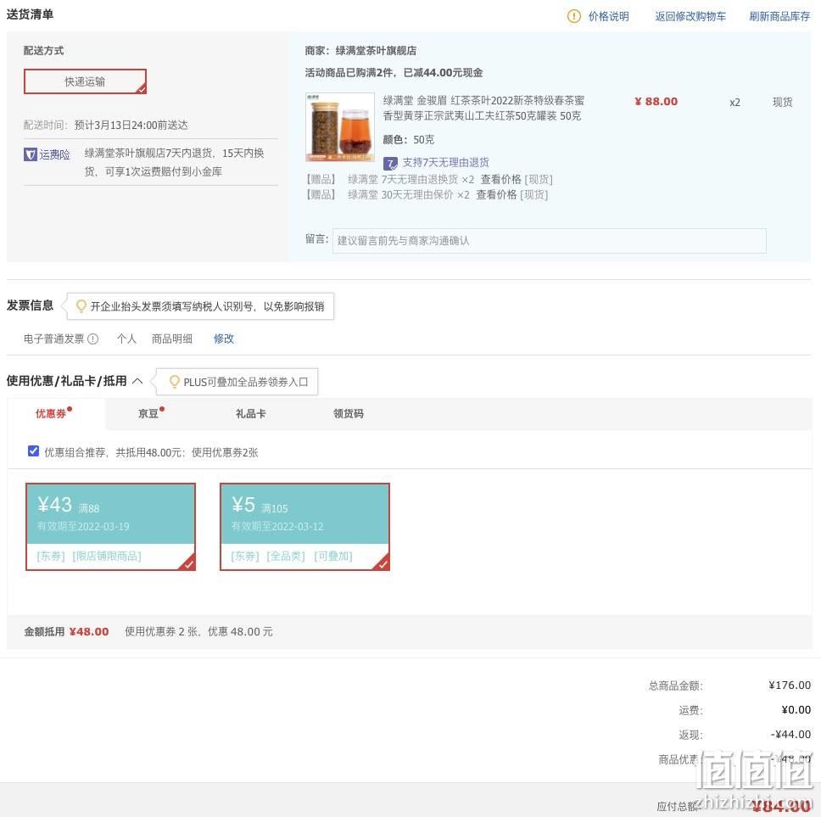The width and height of the screenshot is (821, 817).
Task: Click the 金额抵用 ¥48.00 amount
Action: click(88, 631)
